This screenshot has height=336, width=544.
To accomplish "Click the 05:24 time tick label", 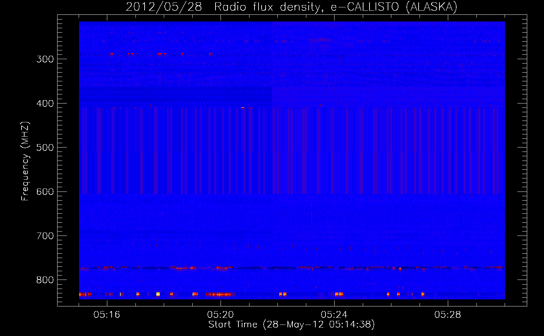I will (x=334, y=315).
